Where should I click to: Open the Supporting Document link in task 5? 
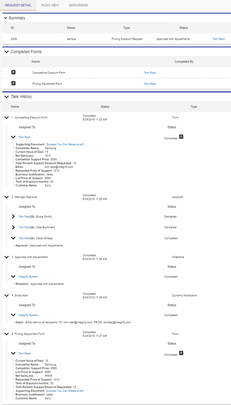coord(65,391)
